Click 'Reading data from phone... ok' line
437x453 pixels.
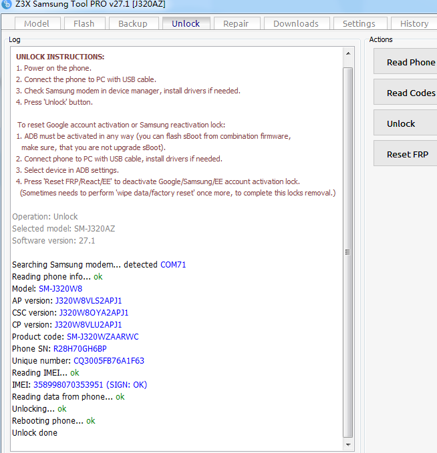coord(68,397)
